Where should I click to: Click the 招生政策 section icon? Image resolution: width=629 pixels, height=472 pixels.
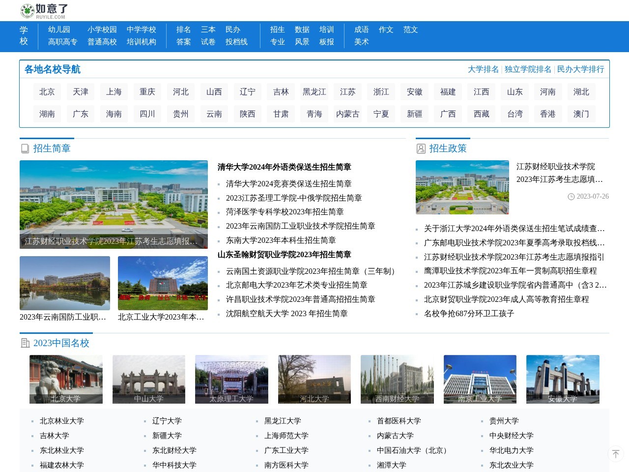coord(421,148)
